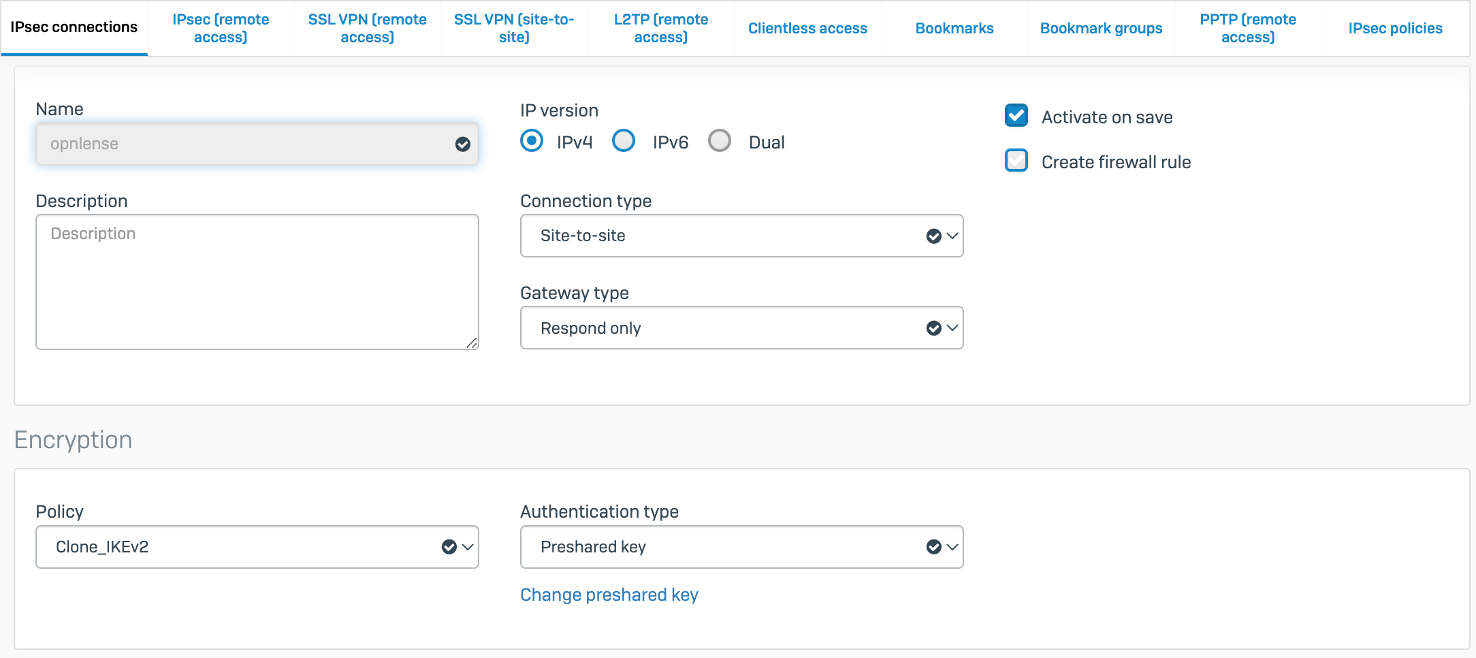Click the validation checkmark icon in Name field

coord(463,144)
